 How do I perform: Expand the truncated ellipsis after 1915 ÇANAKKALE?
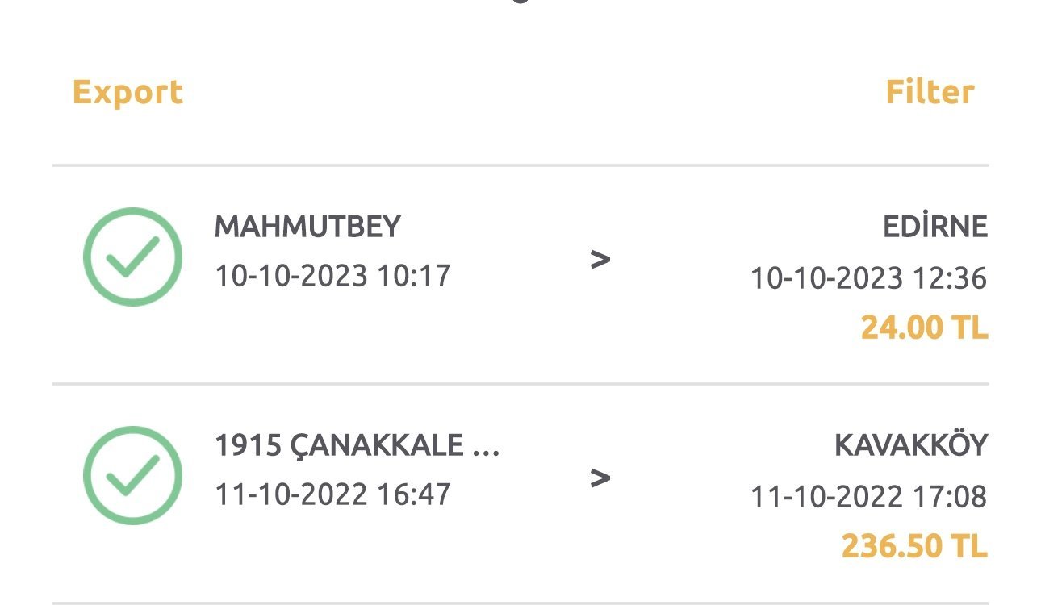click(x=486, y=447)
